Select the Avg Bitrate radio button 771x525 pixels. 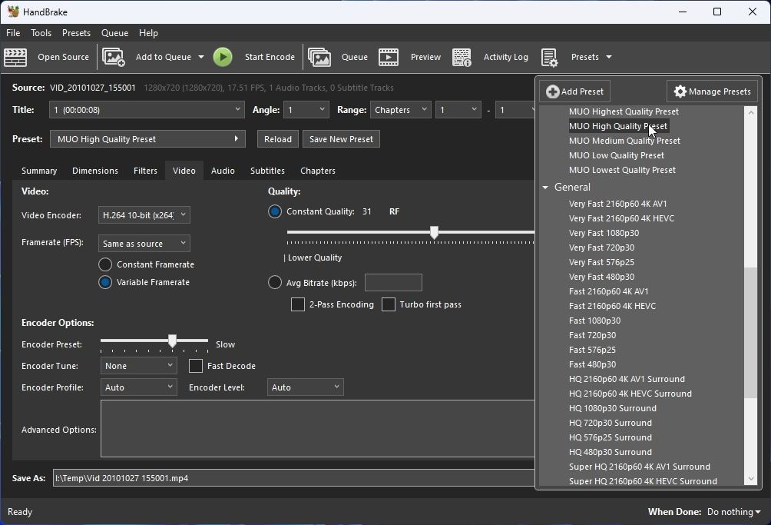tap(275, 282)
